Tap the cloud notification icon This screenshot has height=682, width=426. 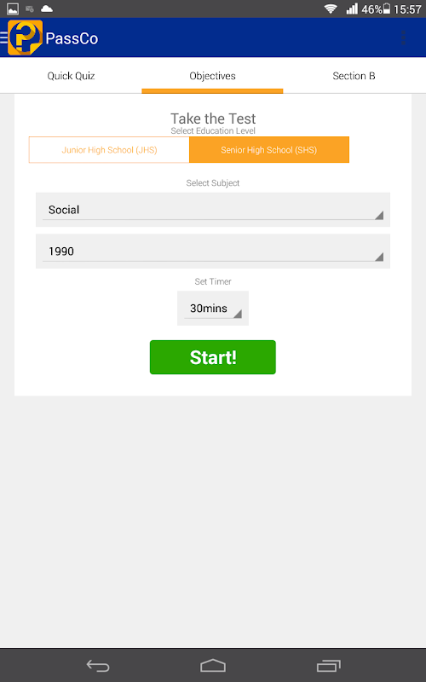click(x=47, y=9)
